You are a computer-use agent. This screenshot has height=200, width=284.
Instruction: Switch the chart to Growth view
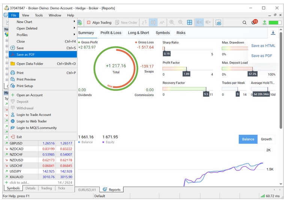266,139
